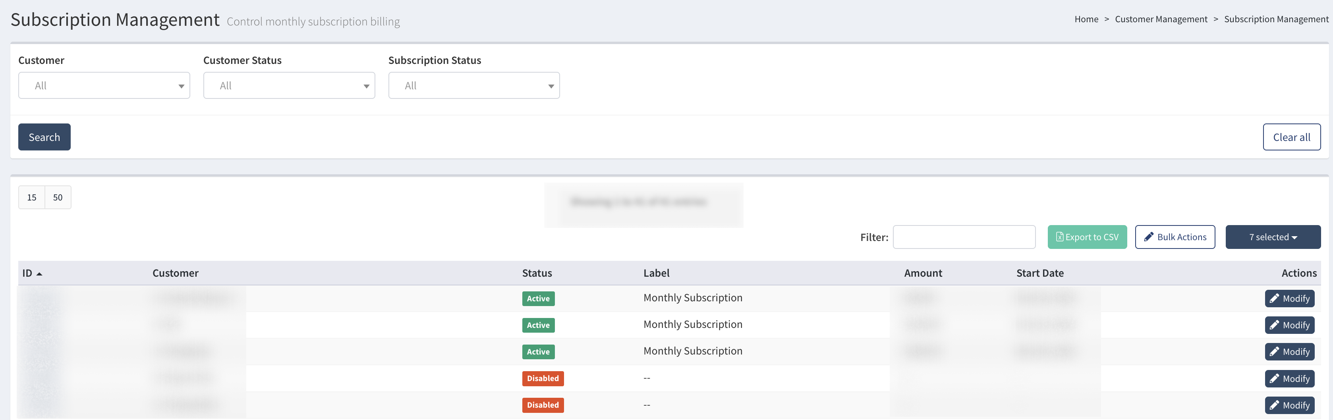Click the spreadsheet icon in Export to CSV
Image resolution: width=1333 pixels, height=420 pixels.
1059,237
